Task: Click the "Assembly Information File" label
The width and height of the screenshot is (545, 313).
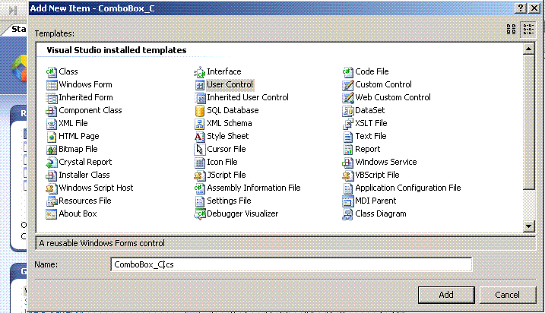Action: point(254,188)
